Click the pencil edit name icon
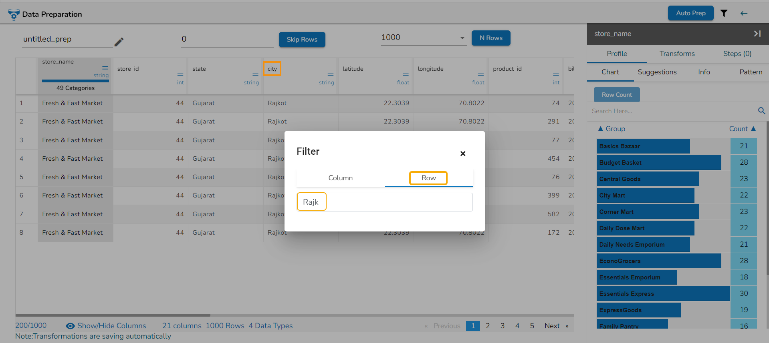769x343 pixels. click(119, 42)
